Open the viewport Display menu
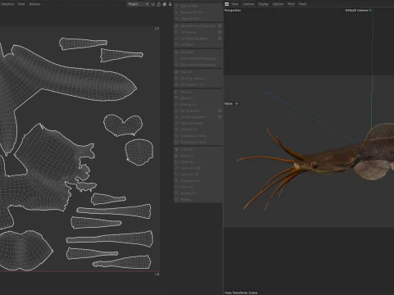 263,4
